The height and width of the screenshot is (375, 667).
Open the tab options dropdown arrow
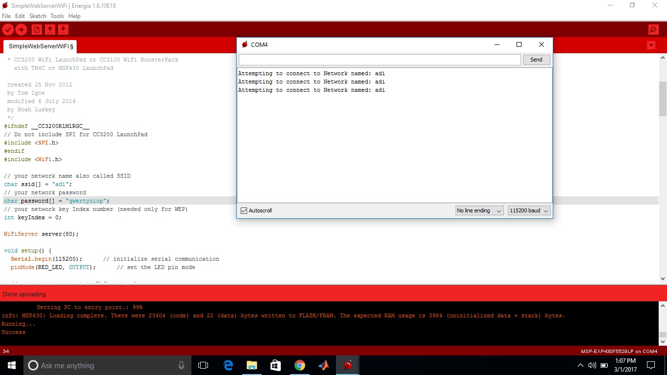point(651,45)
